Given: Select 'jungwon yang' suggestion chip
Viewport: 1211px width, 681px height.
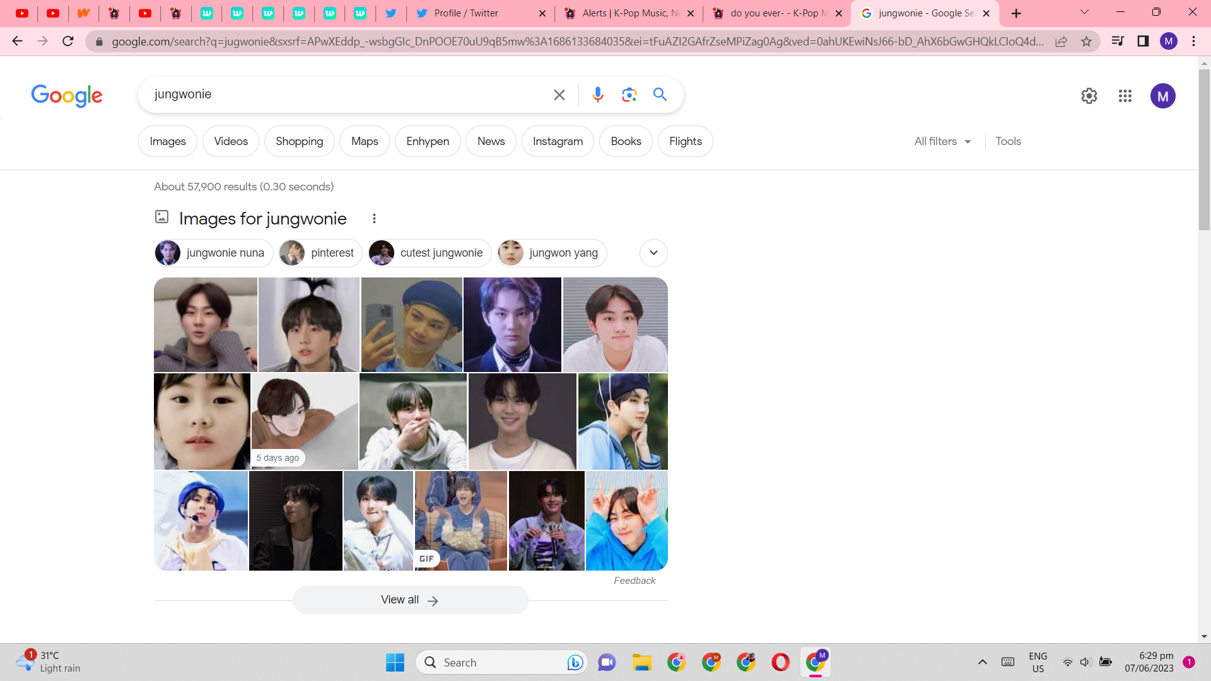Looking at the screenshot, I should [x=552, y=253].
